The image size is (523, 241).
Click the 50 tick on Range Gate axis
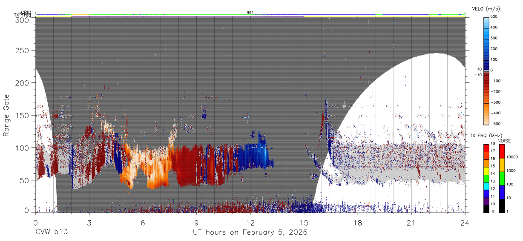pos(24,180)
